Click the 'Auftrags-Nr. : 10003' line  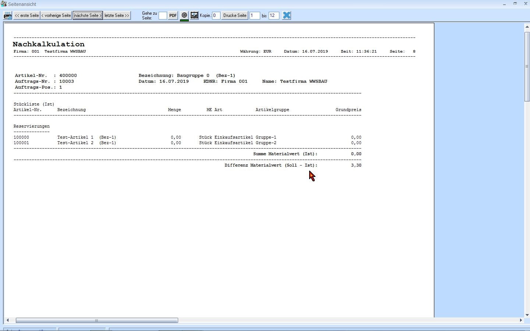pos(45,81)
